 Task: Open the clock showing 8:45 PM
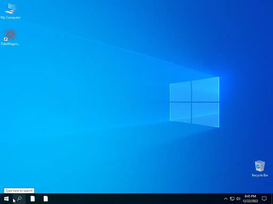click(x=250, y=199)
